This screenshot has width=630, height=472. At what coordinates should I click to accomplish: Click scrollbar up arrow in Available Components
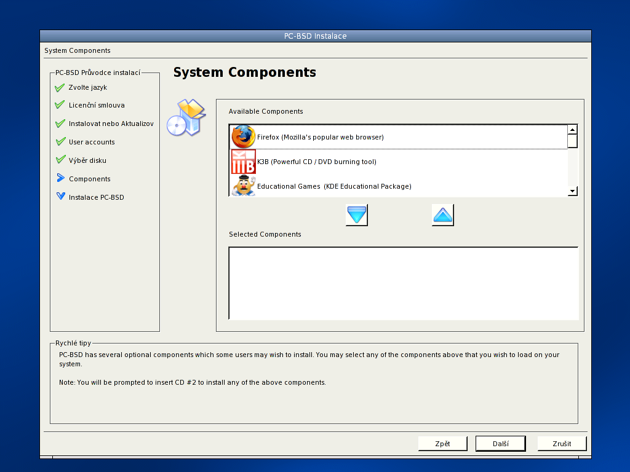[573, 129]
